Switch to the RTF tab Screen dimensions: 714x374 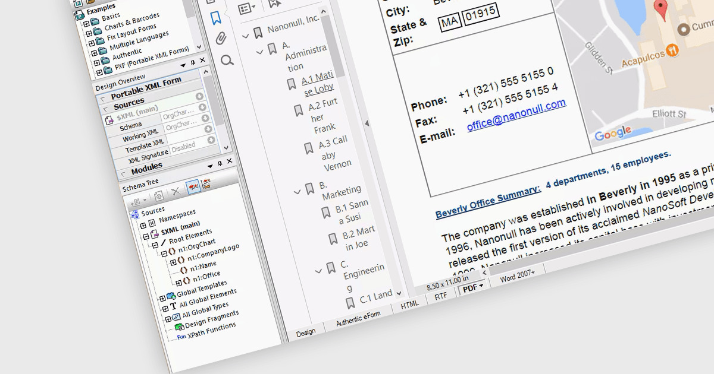[441, 296]
